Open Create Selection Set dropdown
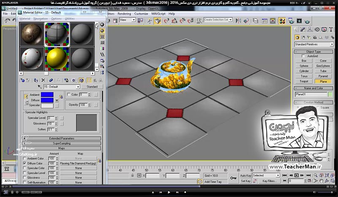Viewport: 338px width, 197px height. (x=230, y=20)
